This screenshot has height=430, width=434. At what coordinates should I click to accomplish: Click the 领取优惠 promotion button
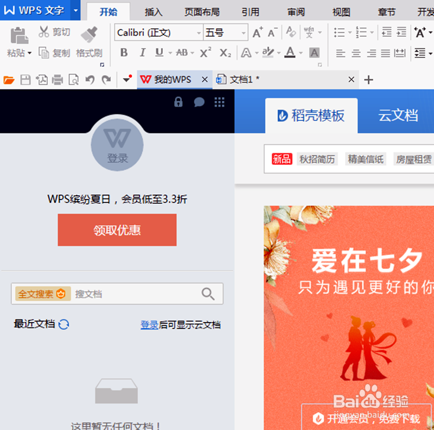[117, 230]
